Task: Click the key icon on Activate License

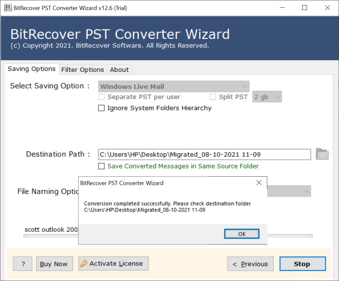Action: click(84, 264)
